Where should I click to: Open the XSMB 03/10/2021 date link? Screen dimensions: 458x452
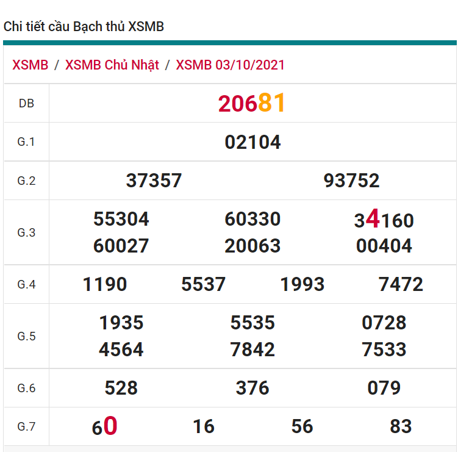230,65
